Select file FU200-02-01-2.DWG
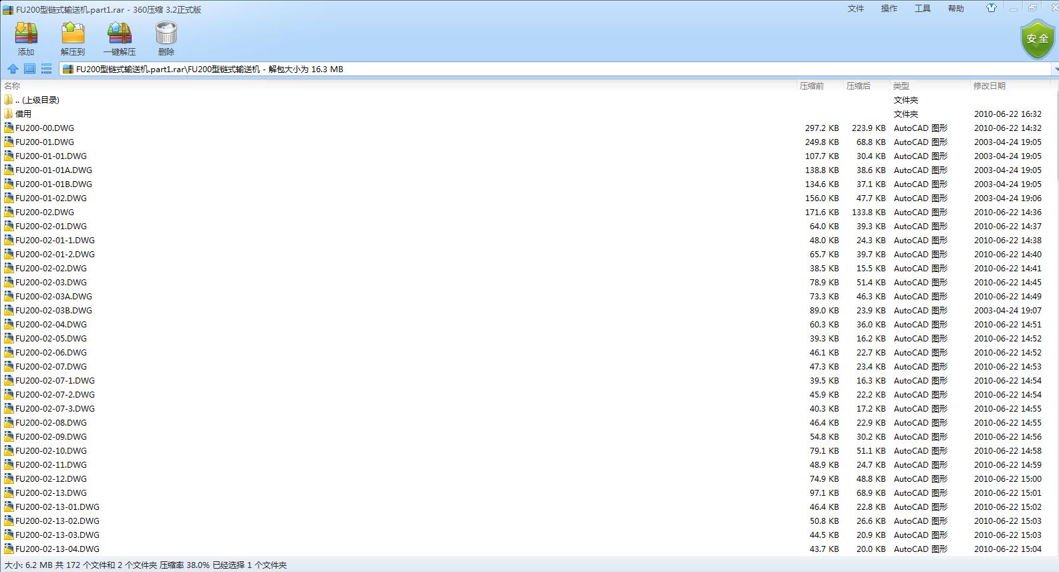 (55, 254)
